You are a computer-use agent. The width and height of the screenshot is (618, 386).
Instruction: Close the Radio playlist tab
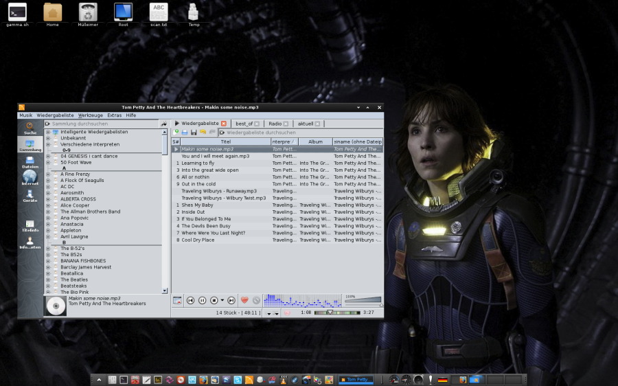point(286,124)
